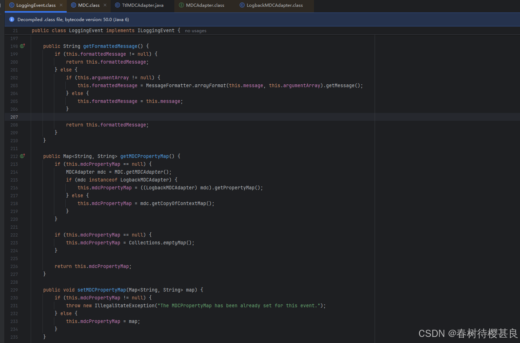The width and height of the screenshot is (520, 343).
Task: Switch to the TtlMDCAdapter.java tab
Action: pos(142,5)
